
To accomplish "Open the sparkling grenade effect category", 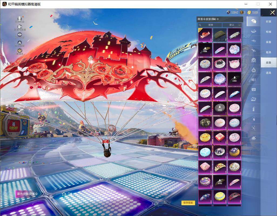I will point(254,118).
